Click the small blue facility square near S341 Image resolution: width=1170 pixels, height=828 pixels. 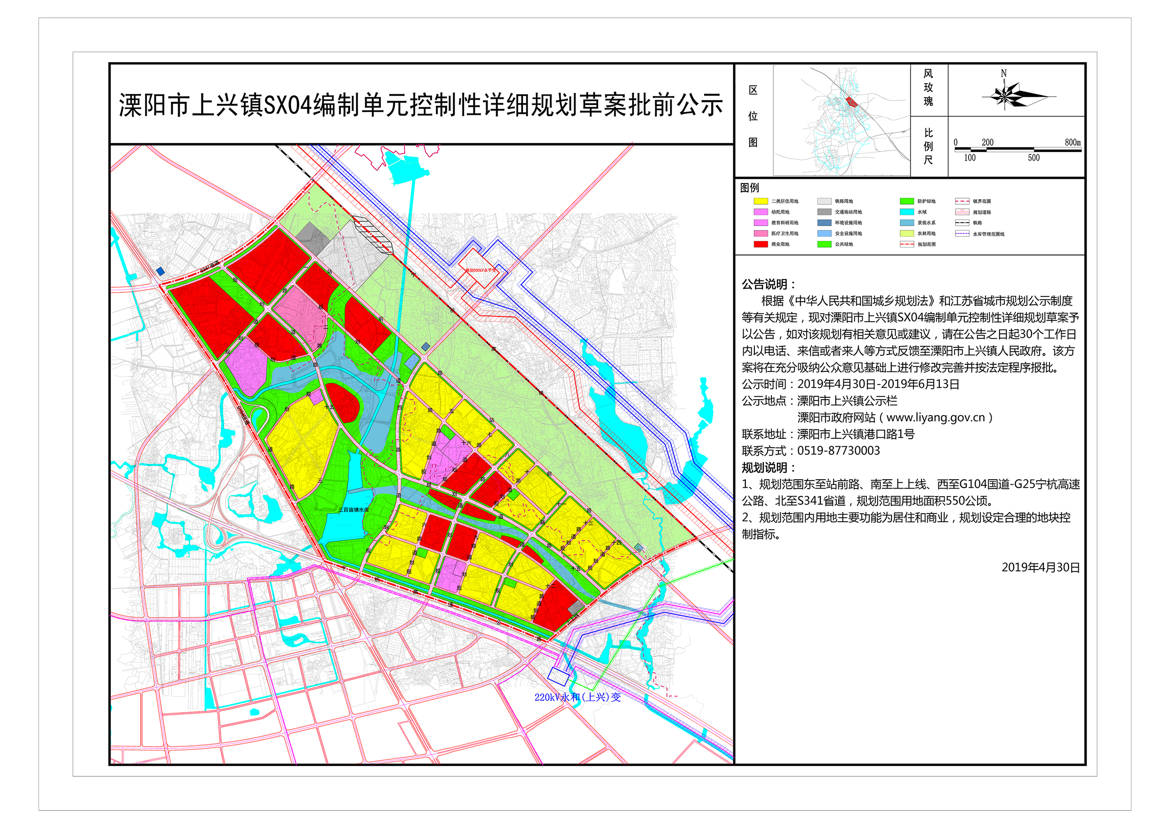(160, 271)
